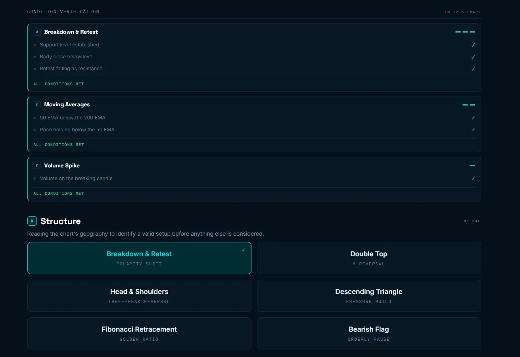Choose the Bearish Flag structure card
This screenshot has width=520, height=357.
click(x=369, y=333)
